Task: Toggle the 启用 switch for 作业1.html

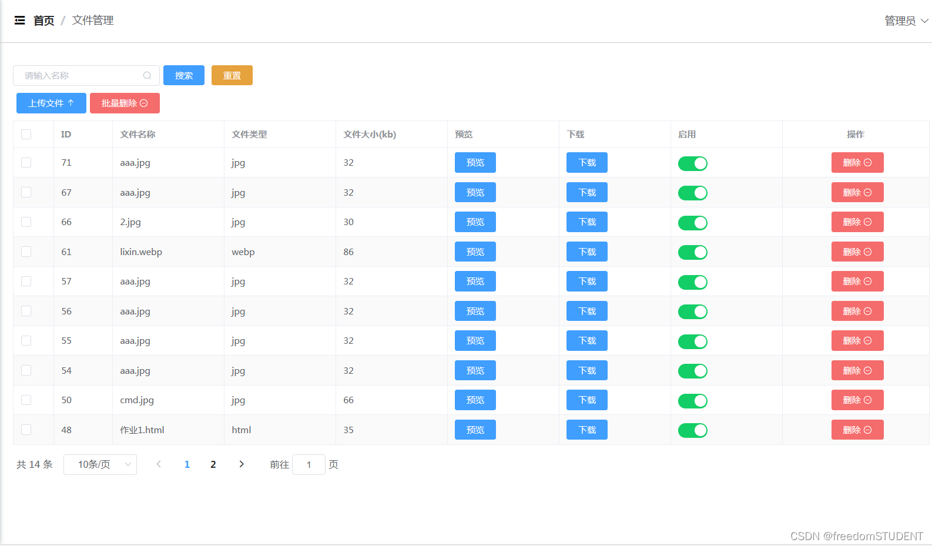Action: [693, 430]
